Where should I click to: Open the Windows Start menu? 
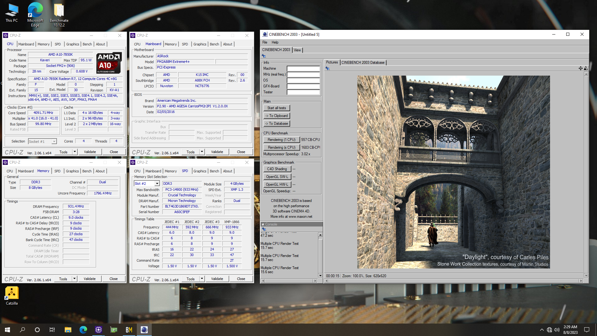(7, 330)
